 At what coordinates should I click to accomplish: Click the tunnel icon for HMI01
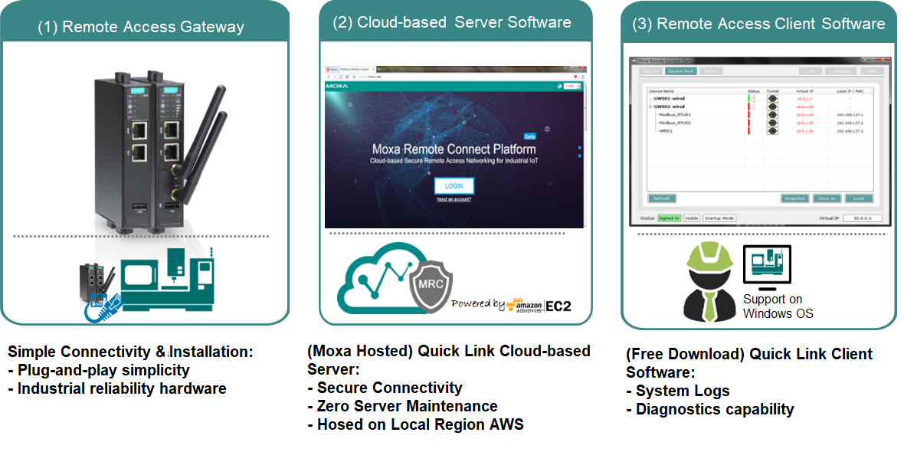coord(772,131)
